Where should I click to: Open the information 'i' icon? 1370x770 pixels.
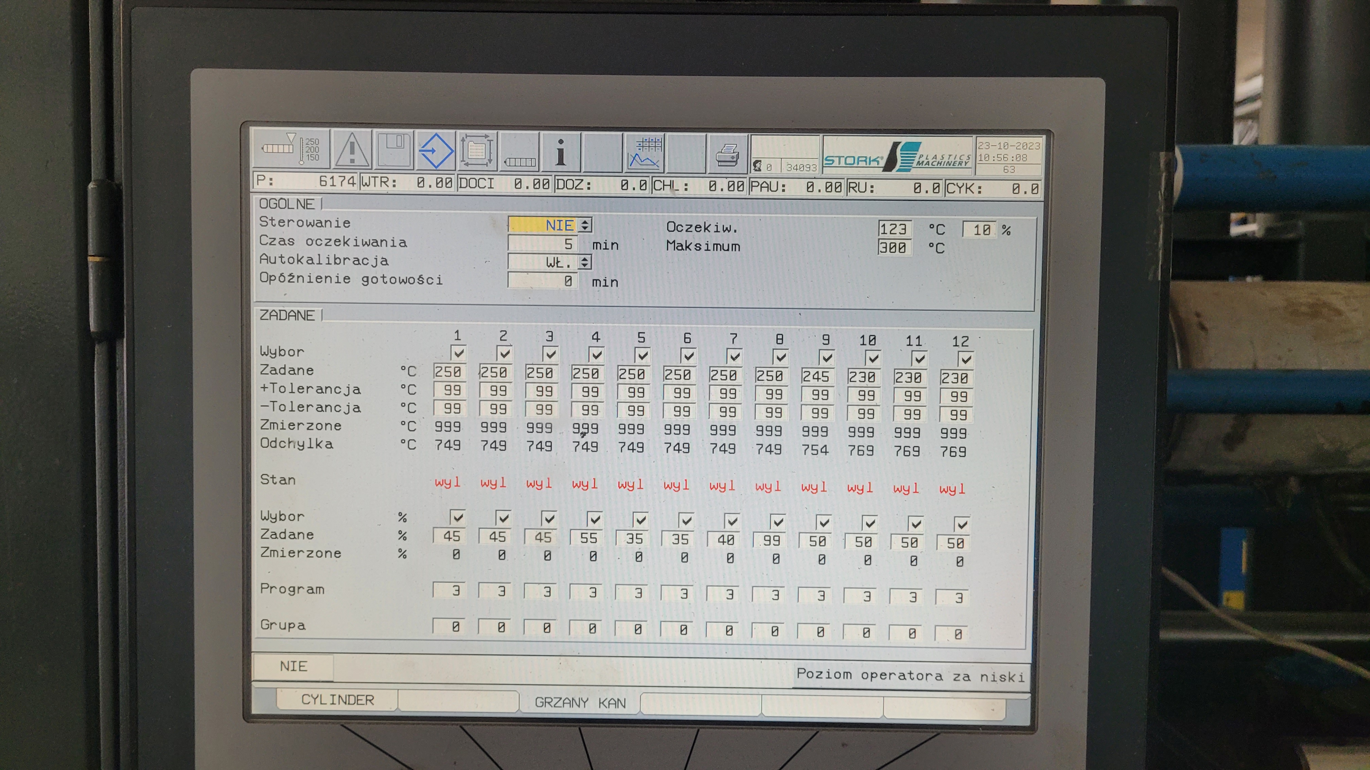[561, 152]
